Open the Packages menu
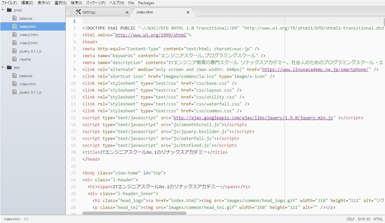Screen dimensions: 385x223 (x=146, y=3)
